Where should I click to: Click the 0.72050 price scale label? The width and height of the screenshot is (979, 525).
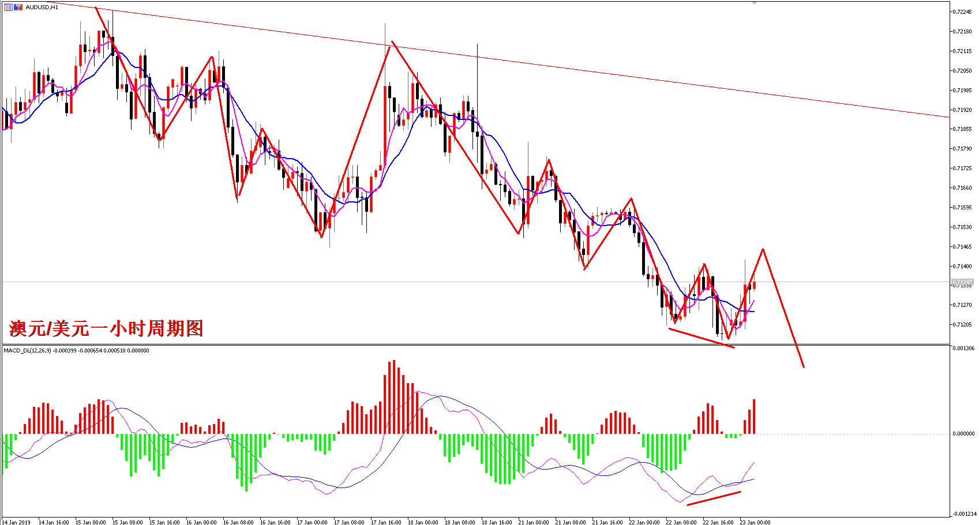pyautogui.click(x=962, y=71)
